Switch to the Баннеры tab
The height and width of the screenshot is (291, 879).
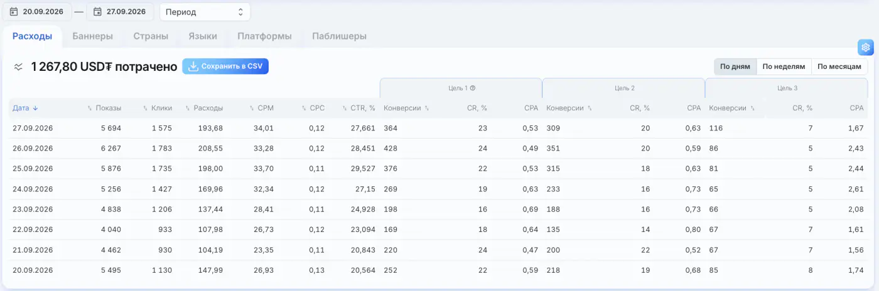point(93,36)
